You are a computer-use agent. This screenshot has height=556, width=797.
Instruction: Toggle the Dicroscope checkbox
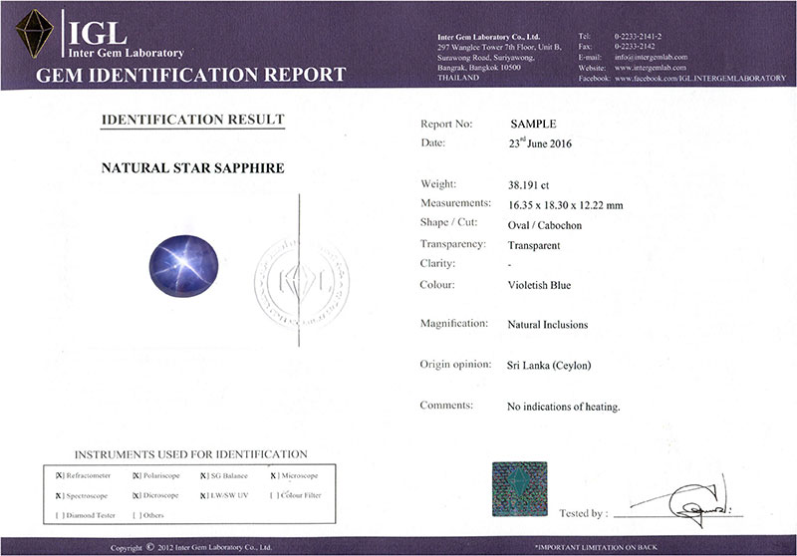pos(136,495)
